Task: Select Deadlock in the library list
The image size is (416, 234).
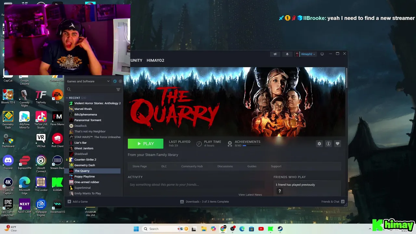Action: [x=95, y=126]
